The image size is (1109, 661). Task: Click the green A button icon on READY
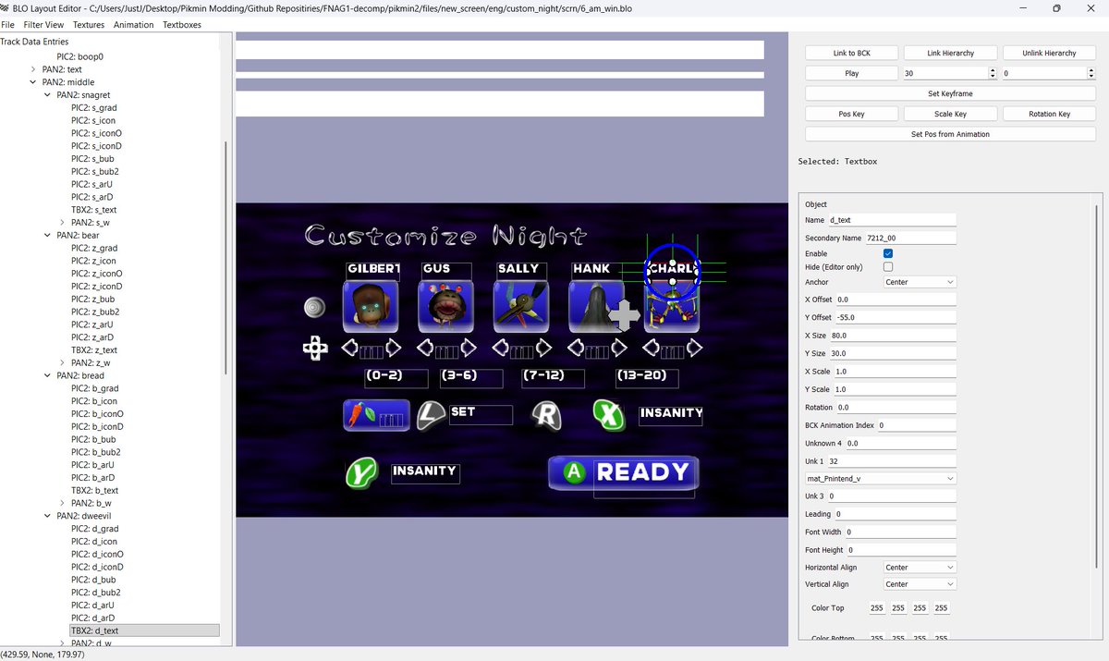[575, 472]
